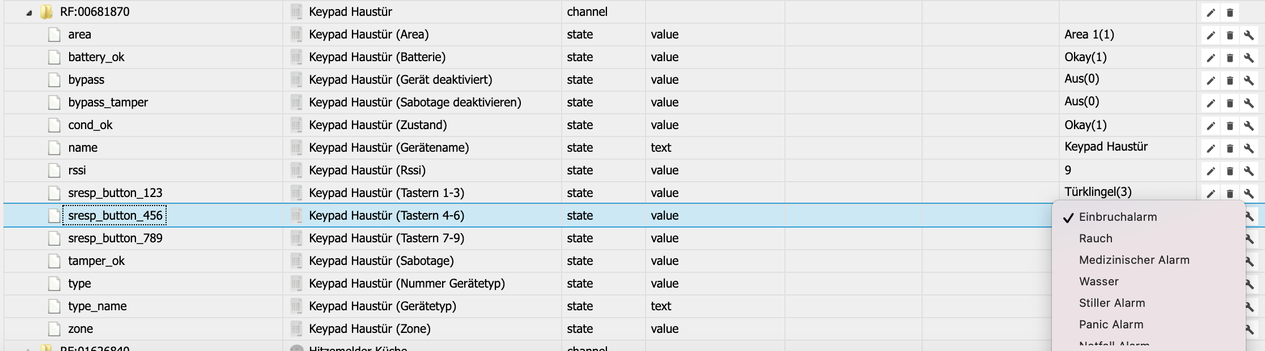Click the pencil icon in the bypass row
This screenshot has width=1265, height=351.
[x=1211, y=80]
